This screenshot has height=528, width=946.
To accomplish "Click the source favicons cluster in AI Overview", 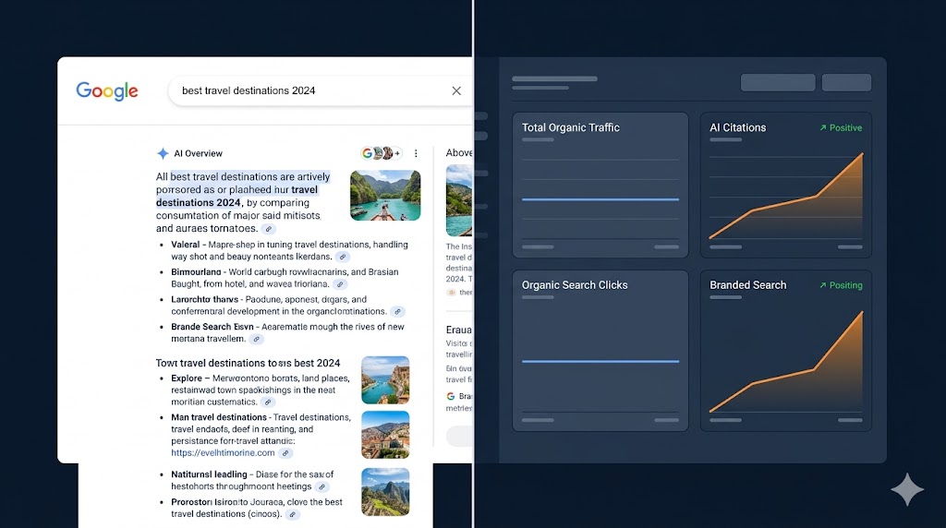I will pos(382,153).
